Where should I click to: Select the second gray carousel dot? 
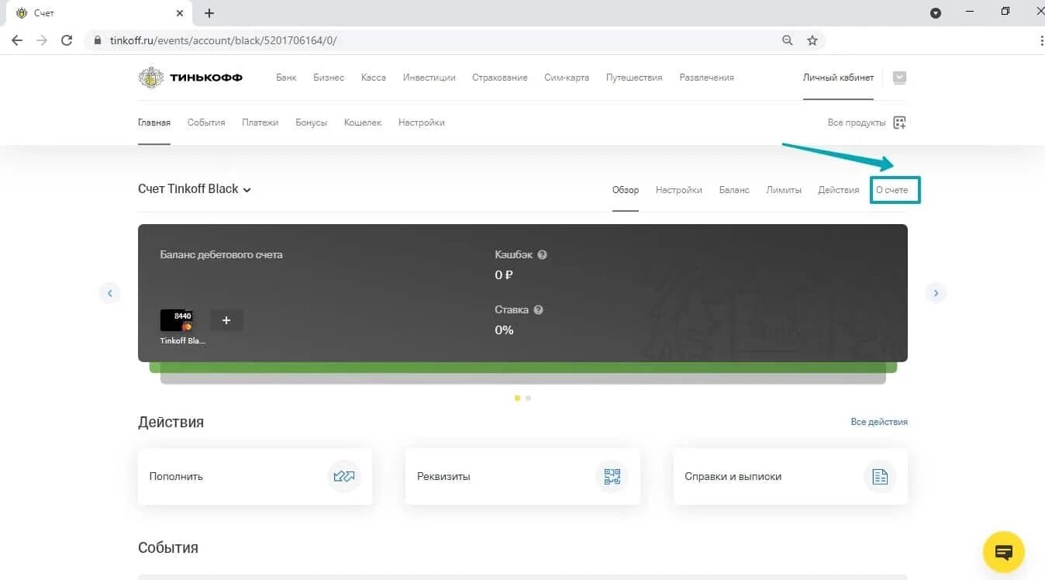(x=529, y=398)
